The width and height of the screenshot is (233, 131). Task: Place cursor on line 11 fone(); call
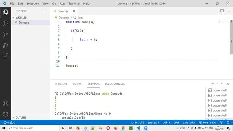pyautogui.click(x=72, y=65)
